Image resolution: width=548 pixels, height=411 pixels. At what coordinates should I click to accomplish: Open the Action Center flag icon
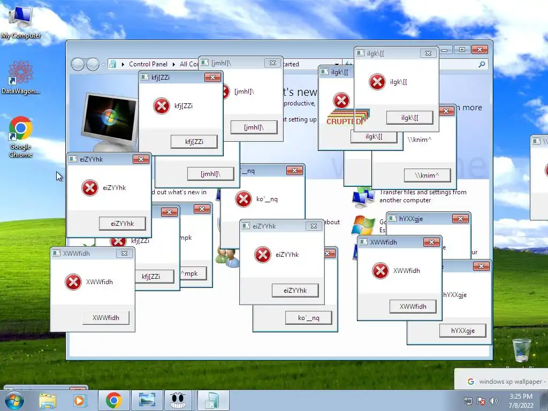point(481,401)
